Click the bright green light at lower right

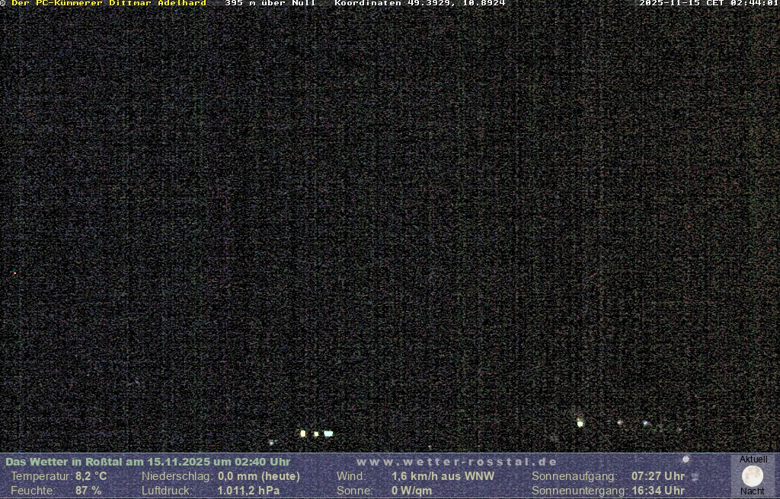[580, 423]
